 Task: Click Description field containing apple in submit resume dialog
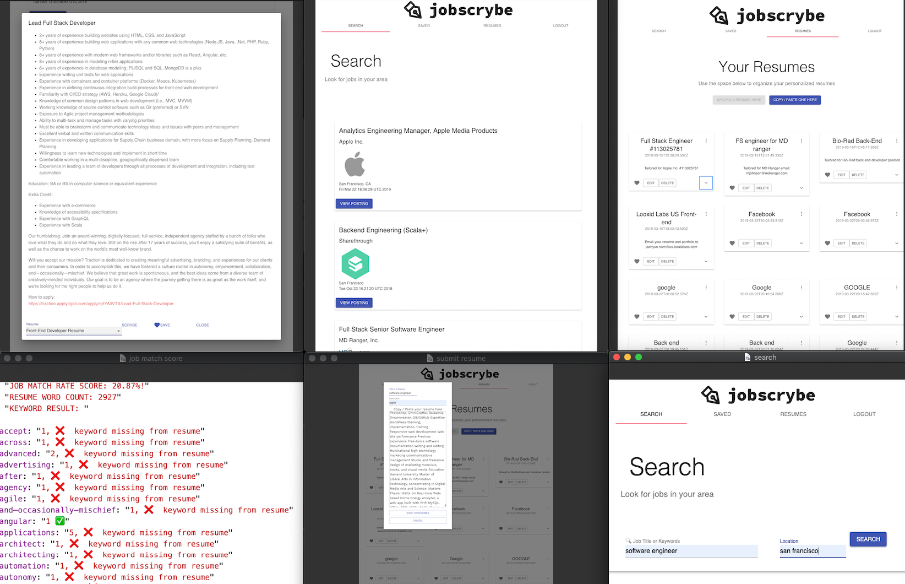click(x=418, y=403)
